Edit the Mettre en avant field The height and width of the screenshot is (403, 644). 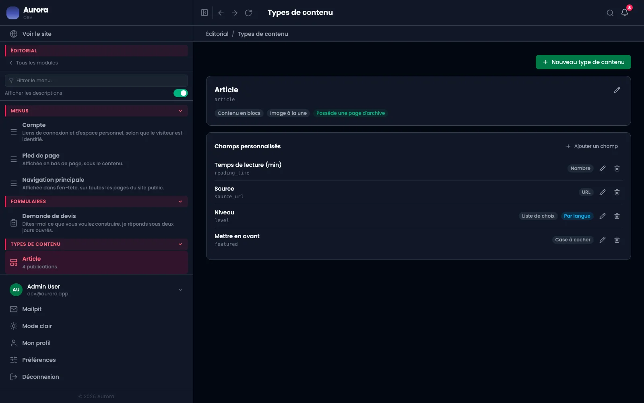coord(603,240)
